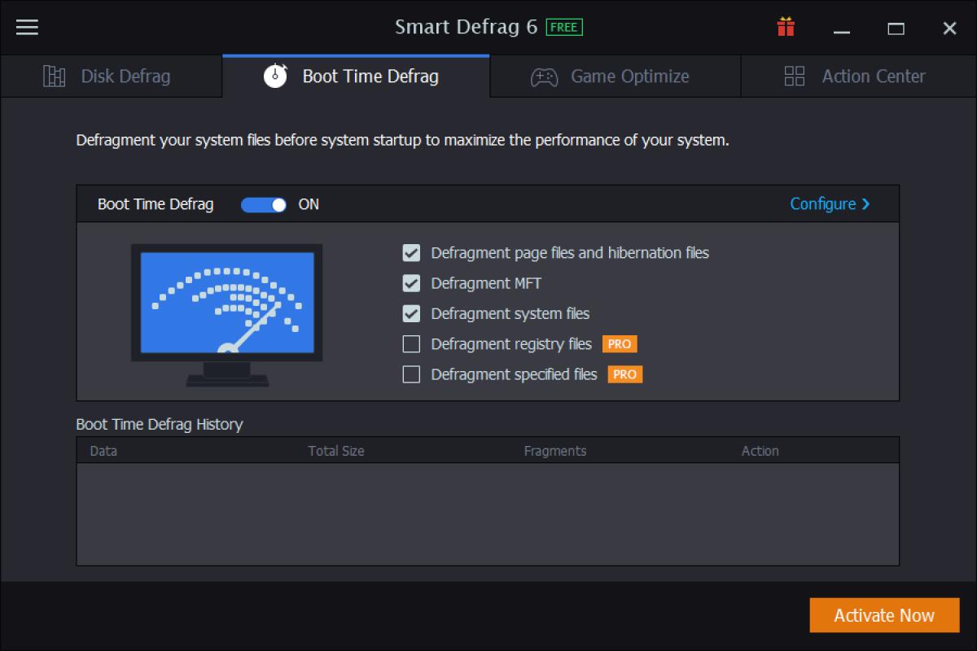Turn off the Boot Time Defrag switch
The width and height of the screenshot is (977, 651).
click(x=263, y=204)
